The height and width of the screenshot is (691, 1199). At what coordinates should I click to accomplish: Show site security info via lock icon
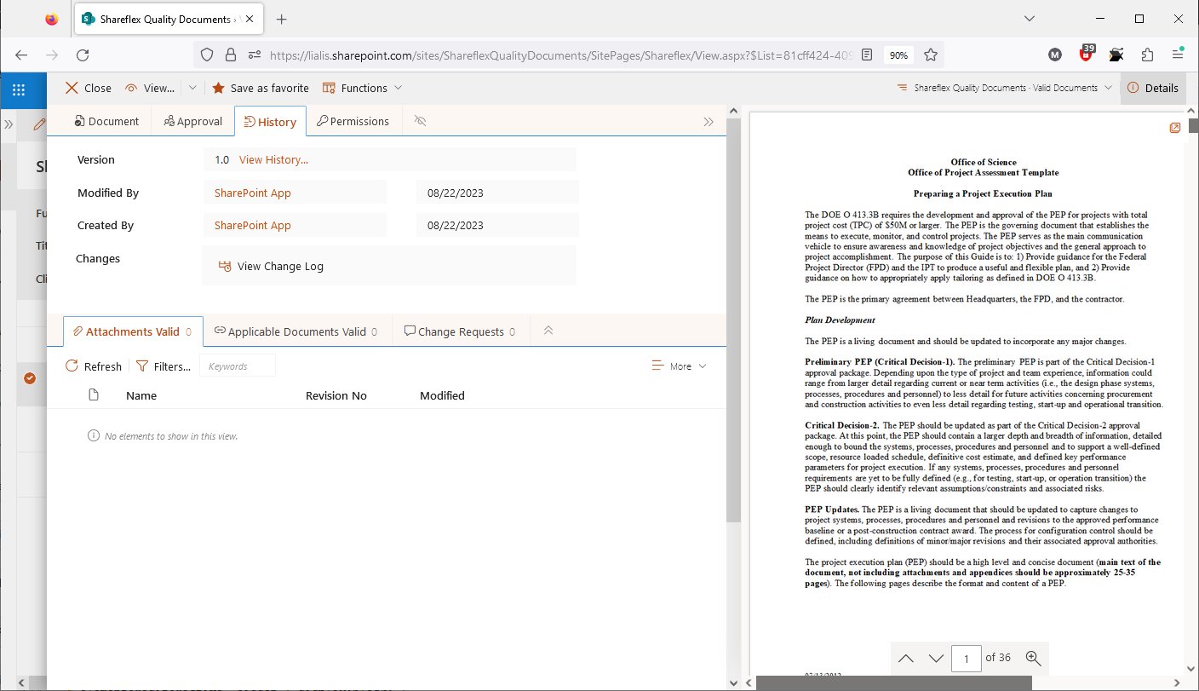click(x=230, y=55)
